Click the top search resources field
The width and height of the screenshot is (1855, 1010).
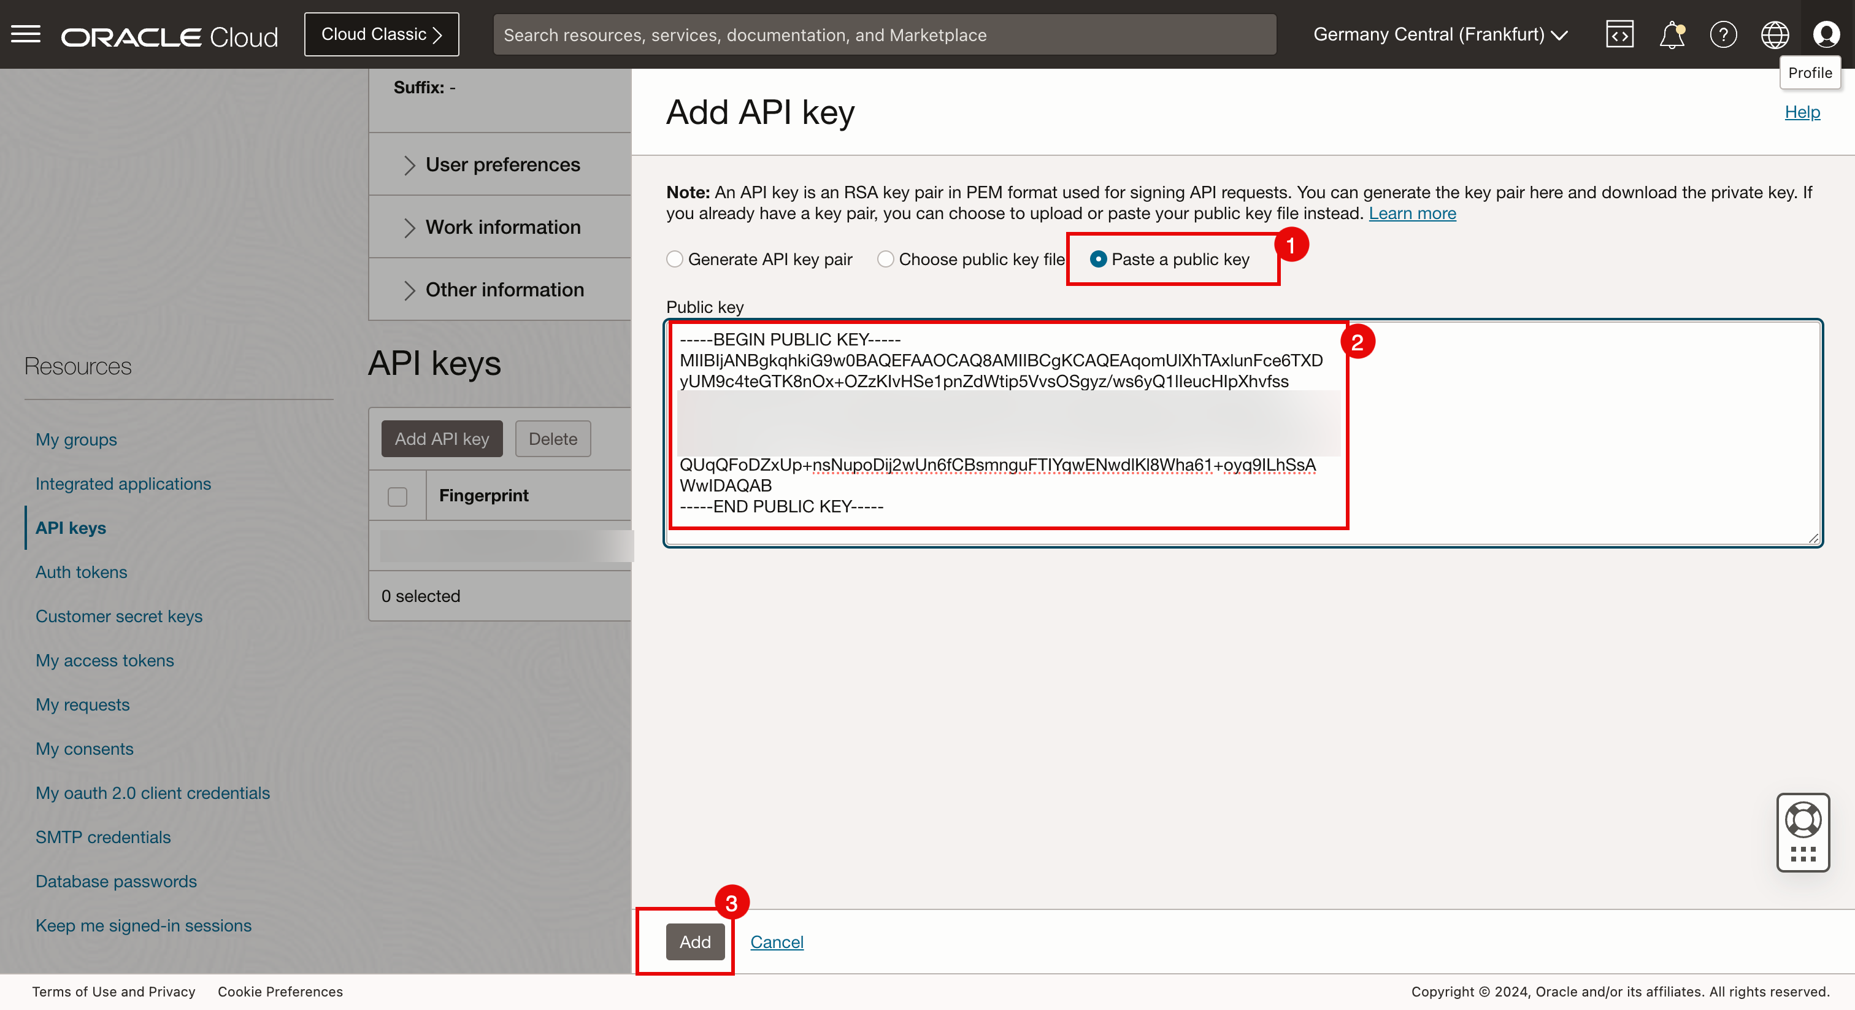point(883,34)
